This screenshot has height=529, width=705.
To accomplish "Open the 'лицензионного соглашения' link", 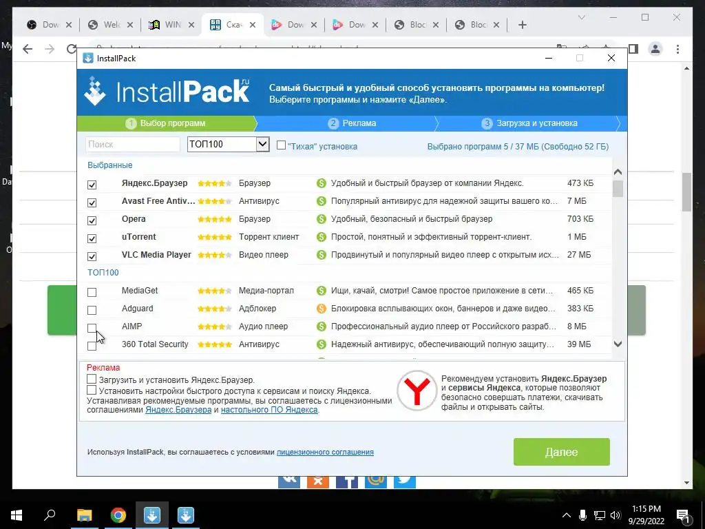I will [325, 452].
